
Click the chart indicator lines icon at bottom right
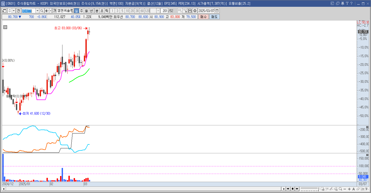coord(362,189)
